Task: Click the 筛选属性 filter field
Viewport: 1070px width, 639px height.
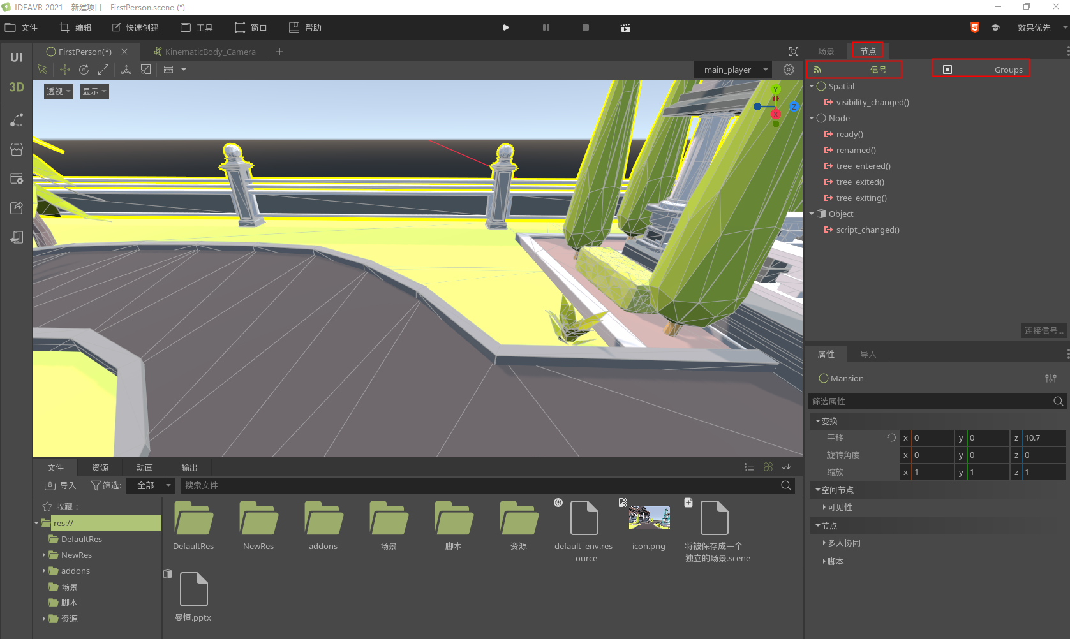Action: [930, 401]
